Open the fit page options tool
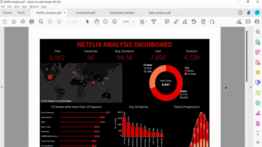 [x=143, y=22]
